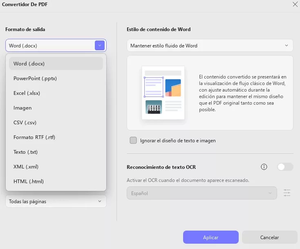Close the Convertidor De PDF dialog
Viewport: 300px width, 249px height.
tap(295, 4)
